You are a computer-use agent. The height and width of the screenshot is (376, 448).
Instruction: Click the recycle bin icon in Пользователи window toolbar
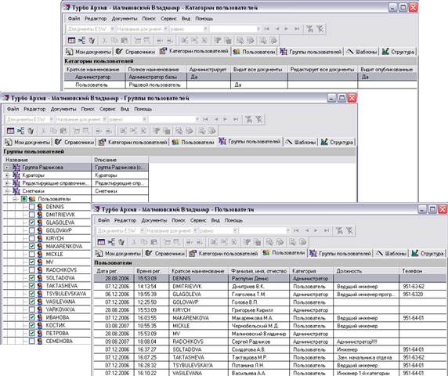[121, 242]
